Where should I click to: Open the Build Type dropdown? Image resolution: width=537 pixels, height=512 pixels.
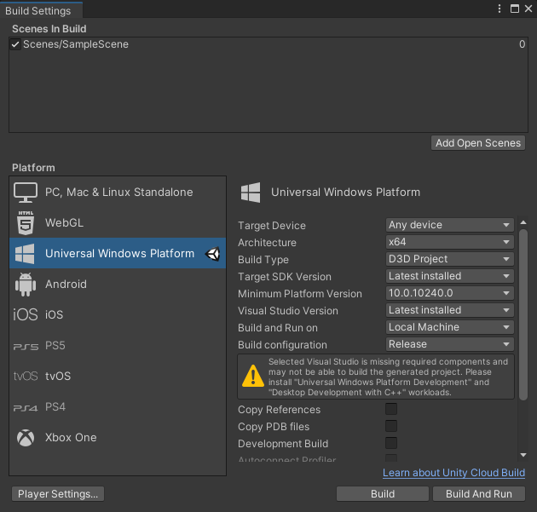[450, 259]
